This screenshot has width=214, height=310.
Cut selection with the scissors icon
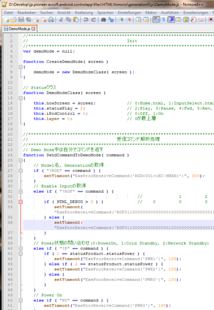coord(61,19)
